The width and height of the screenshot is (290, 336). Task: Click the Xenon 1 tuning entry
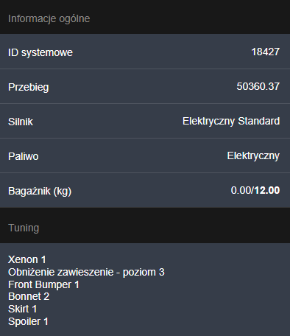point(27,259)
